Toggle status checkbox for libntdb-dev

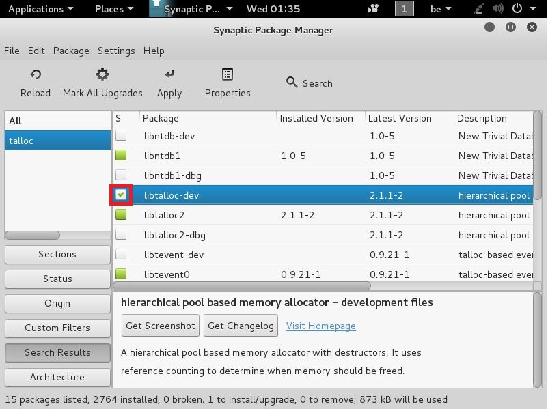click(121, 135)
